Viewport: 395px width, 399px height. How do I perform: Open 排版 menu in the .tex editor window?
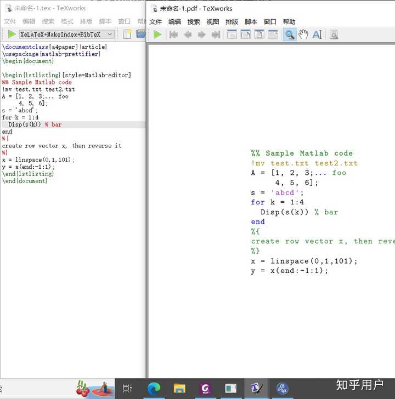86,21
